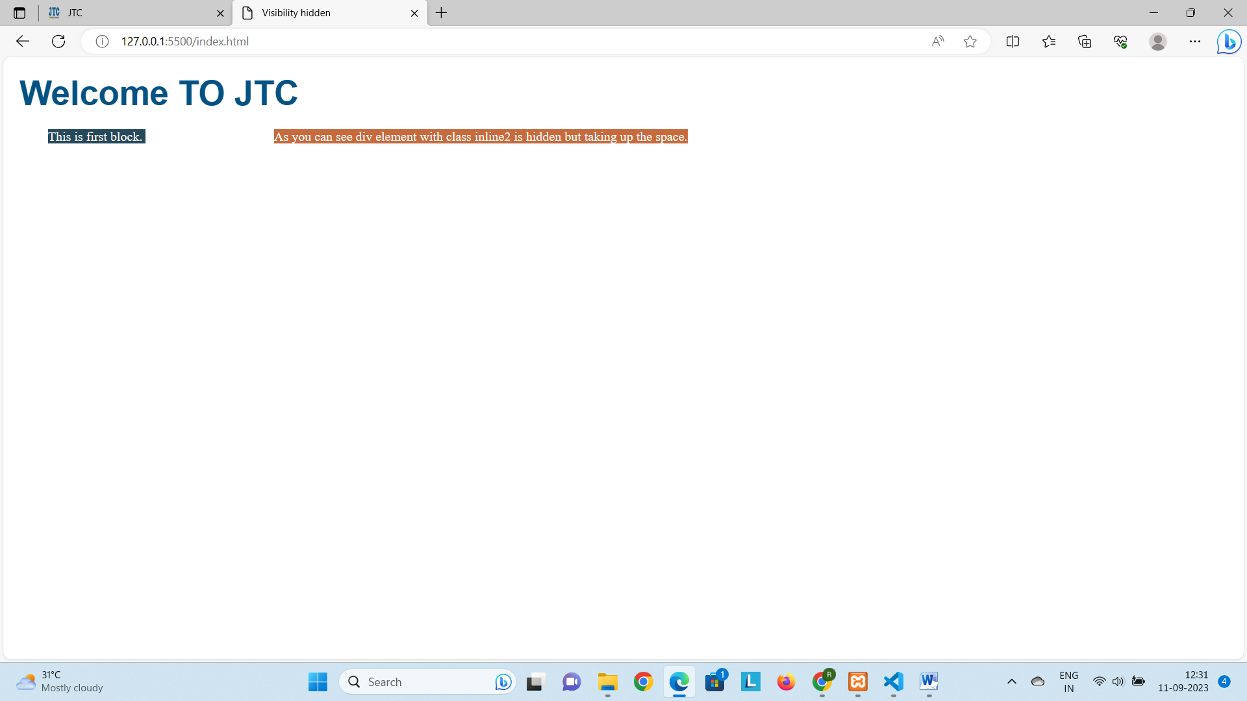Viewport: 1247px width, 701px height.
Task: Open the Bing Copilot sidebar
Action: (1229, 42)
